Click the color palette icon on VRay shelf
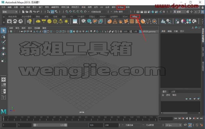 click(194, 21)
